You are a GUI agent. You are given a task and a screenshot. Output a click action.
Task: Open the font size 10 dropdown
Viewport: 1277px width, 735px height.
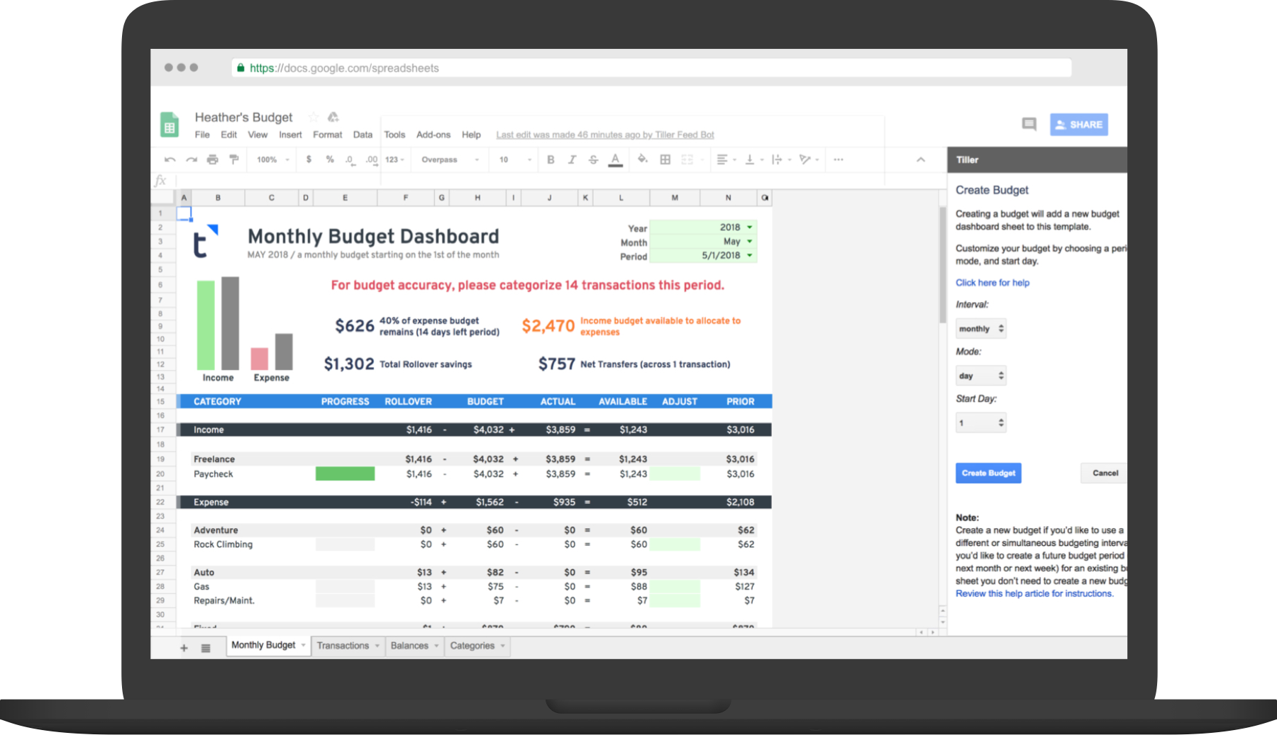(x=515, y=159)
